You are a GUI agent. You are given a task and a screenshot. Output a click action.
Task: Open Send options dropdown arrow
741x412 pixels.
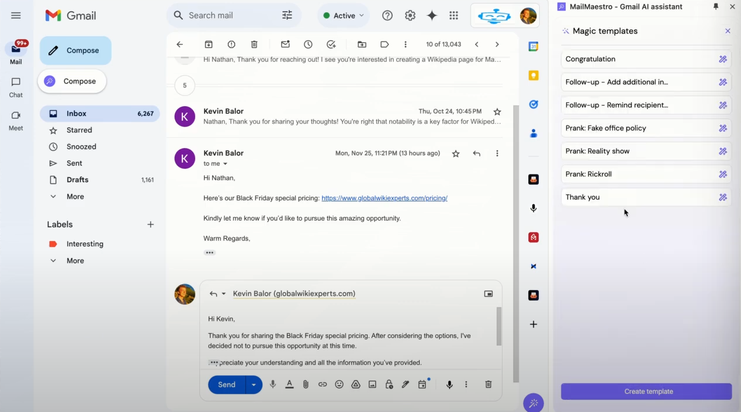[x=254, y=385]
